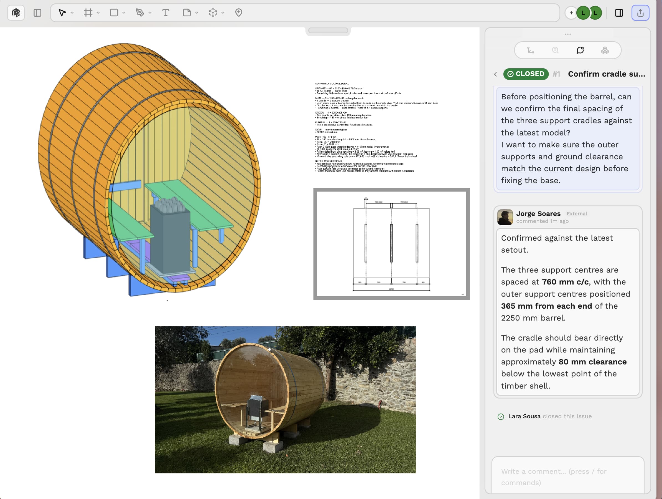Open the Pen tool dropdown chevron
The image size is (662, 499).
[150, 12]
